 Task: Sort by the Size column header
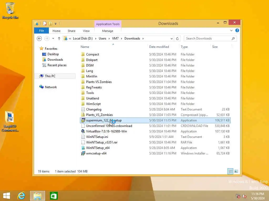coord(215,47)
